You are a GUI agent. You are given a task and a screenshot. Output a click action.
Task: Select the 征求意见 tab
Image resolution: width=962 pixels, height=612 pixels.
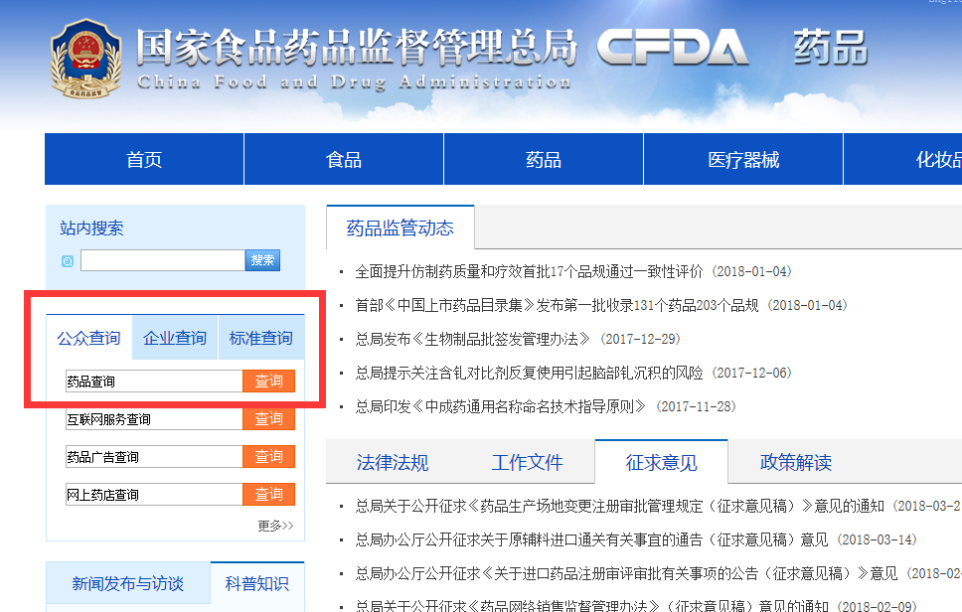662,462
